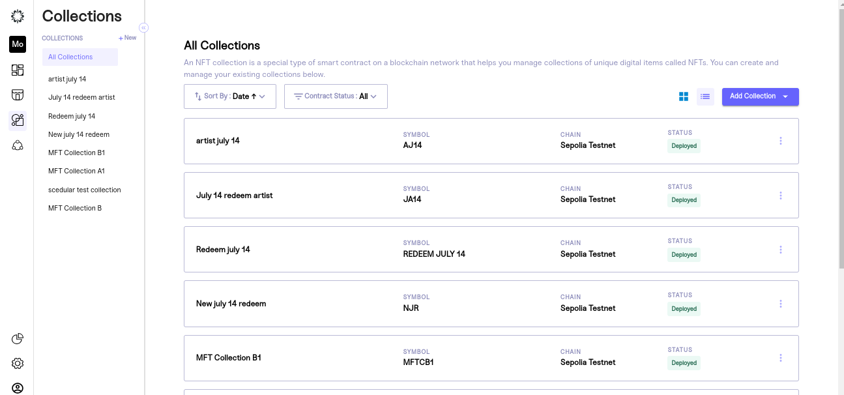Open the Redeem july 14 collection row
844x395 pixels.
(491, 250)
